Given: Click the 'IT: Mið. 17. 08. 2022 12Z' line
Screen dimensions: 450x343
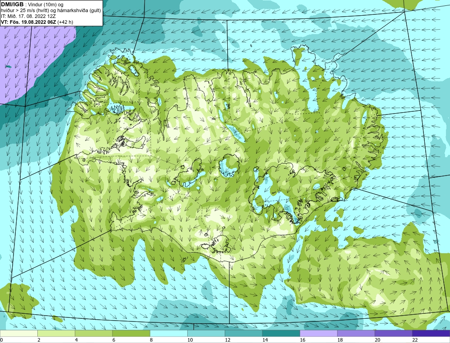Looking at the screenshot, I should click(x=28, y=16).
